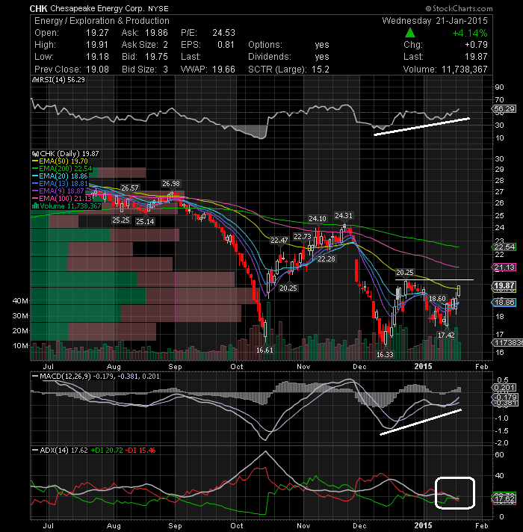Click the High value 19.91
523x532 pixels.
[97, 45]
